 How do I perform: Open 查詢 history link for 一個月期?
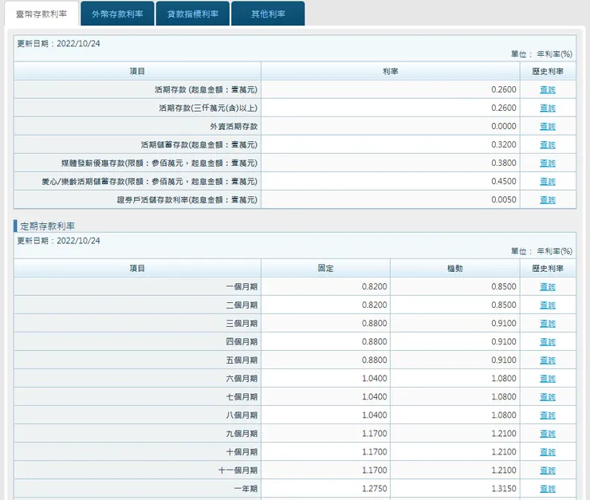[548, 286]
